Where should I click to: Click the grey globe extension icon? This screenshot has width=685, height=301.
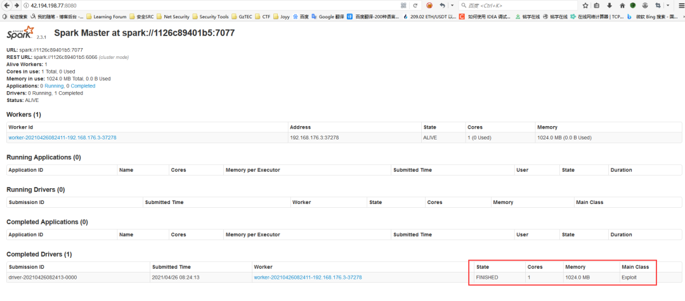click(645, 6)
